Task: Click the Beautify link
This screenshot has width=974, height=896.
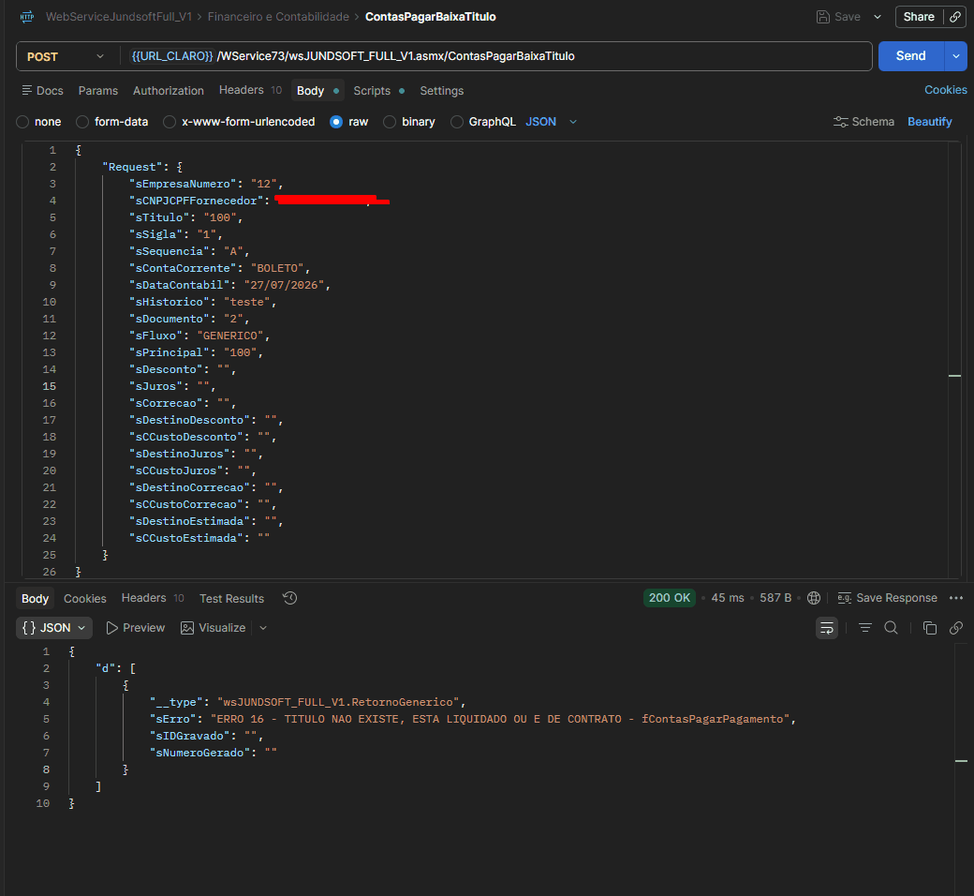Action: (x=929, y=122)
